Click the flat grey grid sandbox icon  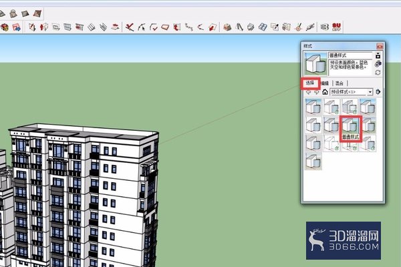[x=25, y=13]
